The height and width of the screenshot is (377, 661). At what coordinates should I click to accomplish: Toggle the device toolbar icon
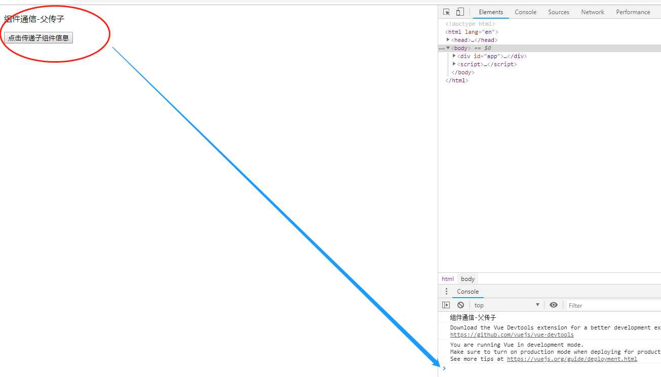[x=460, y=12]
